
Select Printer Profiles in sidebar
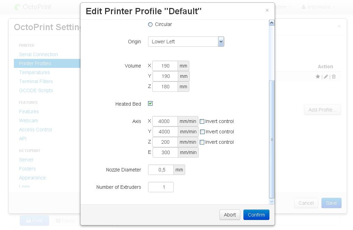point(47,63)
